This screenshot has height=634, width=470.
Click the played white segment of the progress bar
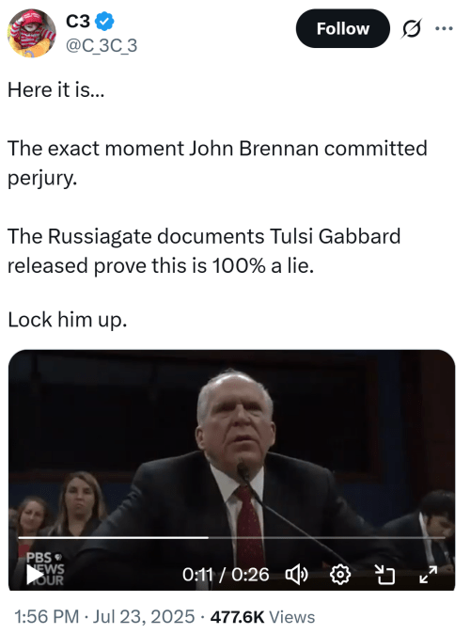coord(113,538)
